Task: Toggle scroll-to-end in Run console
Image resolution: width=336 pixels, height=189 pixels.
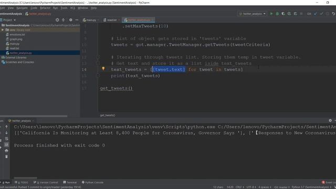Action: point(6,145)
